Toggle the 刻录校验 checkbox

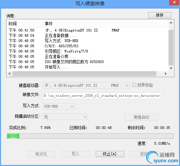click(x=134, y=85)
